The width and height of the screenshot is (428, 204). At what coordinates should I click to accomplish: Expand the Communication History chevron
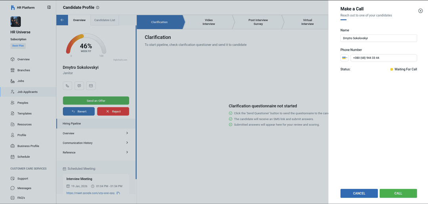[127, 142]
